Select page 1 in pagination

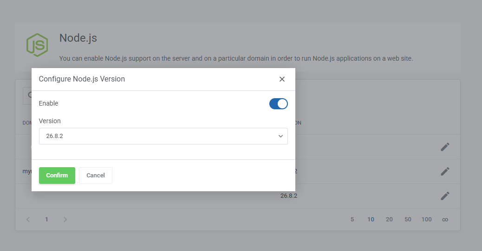[x=47, y=220]
